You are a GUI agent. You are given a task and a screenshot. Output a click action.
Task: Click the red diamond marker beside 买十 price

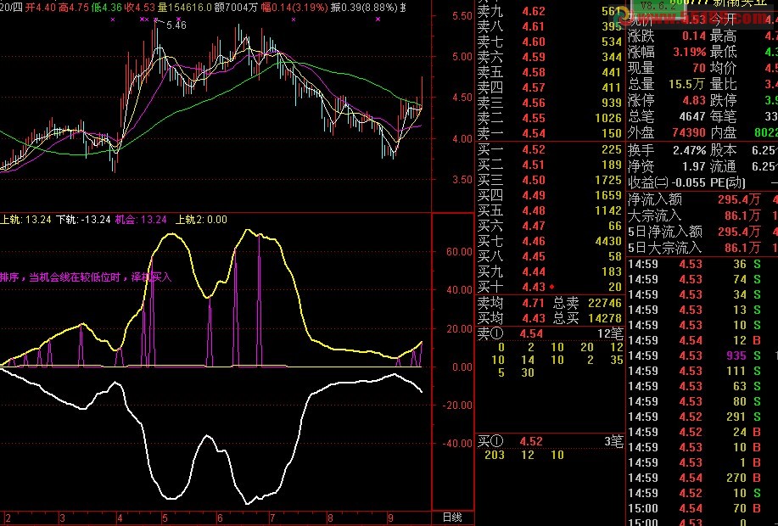coord(551,287)
